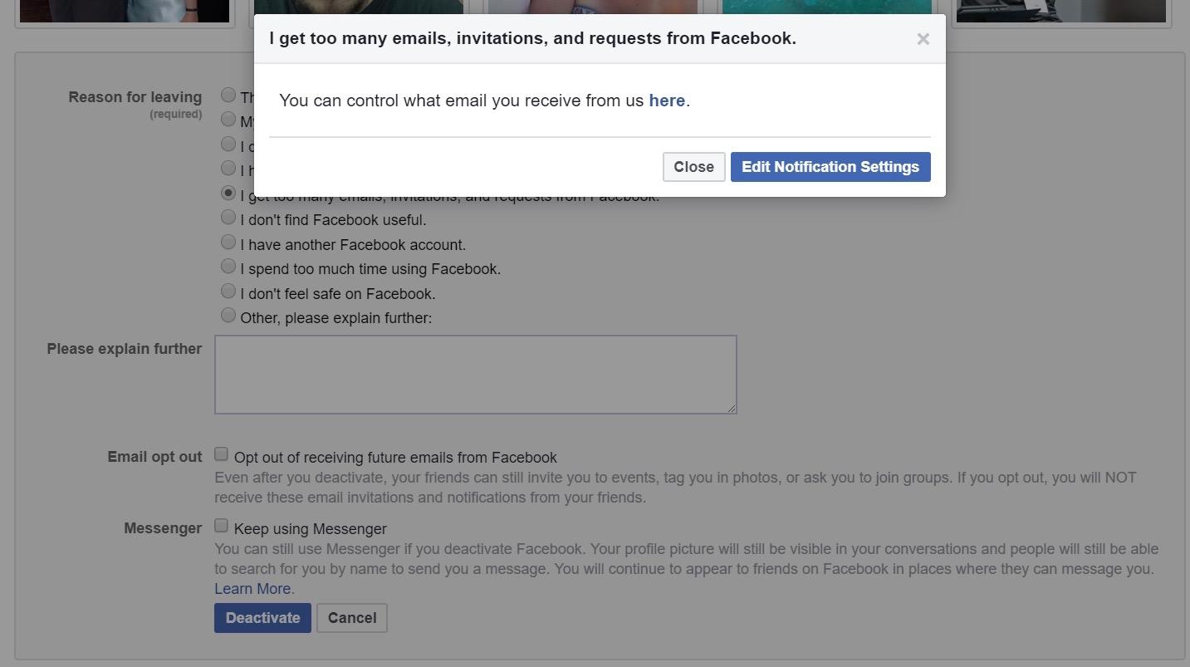Click the 'here' link in the dialog
Image resolution: width=1190 pixels, height=667 pixels.
(x=667, y=101)
